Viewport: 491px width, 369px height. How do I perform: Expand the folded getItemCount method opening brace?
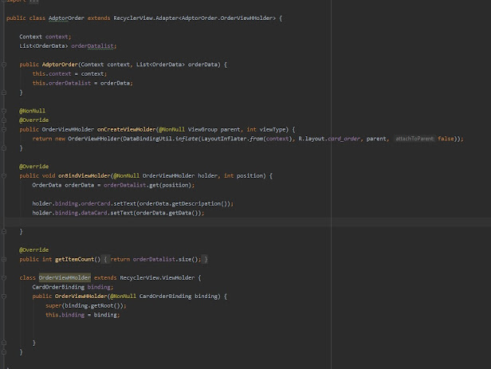(104, 259)
